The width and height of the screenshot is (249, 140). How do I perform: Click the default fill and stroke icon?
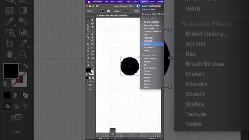click(x=87, y=74)
